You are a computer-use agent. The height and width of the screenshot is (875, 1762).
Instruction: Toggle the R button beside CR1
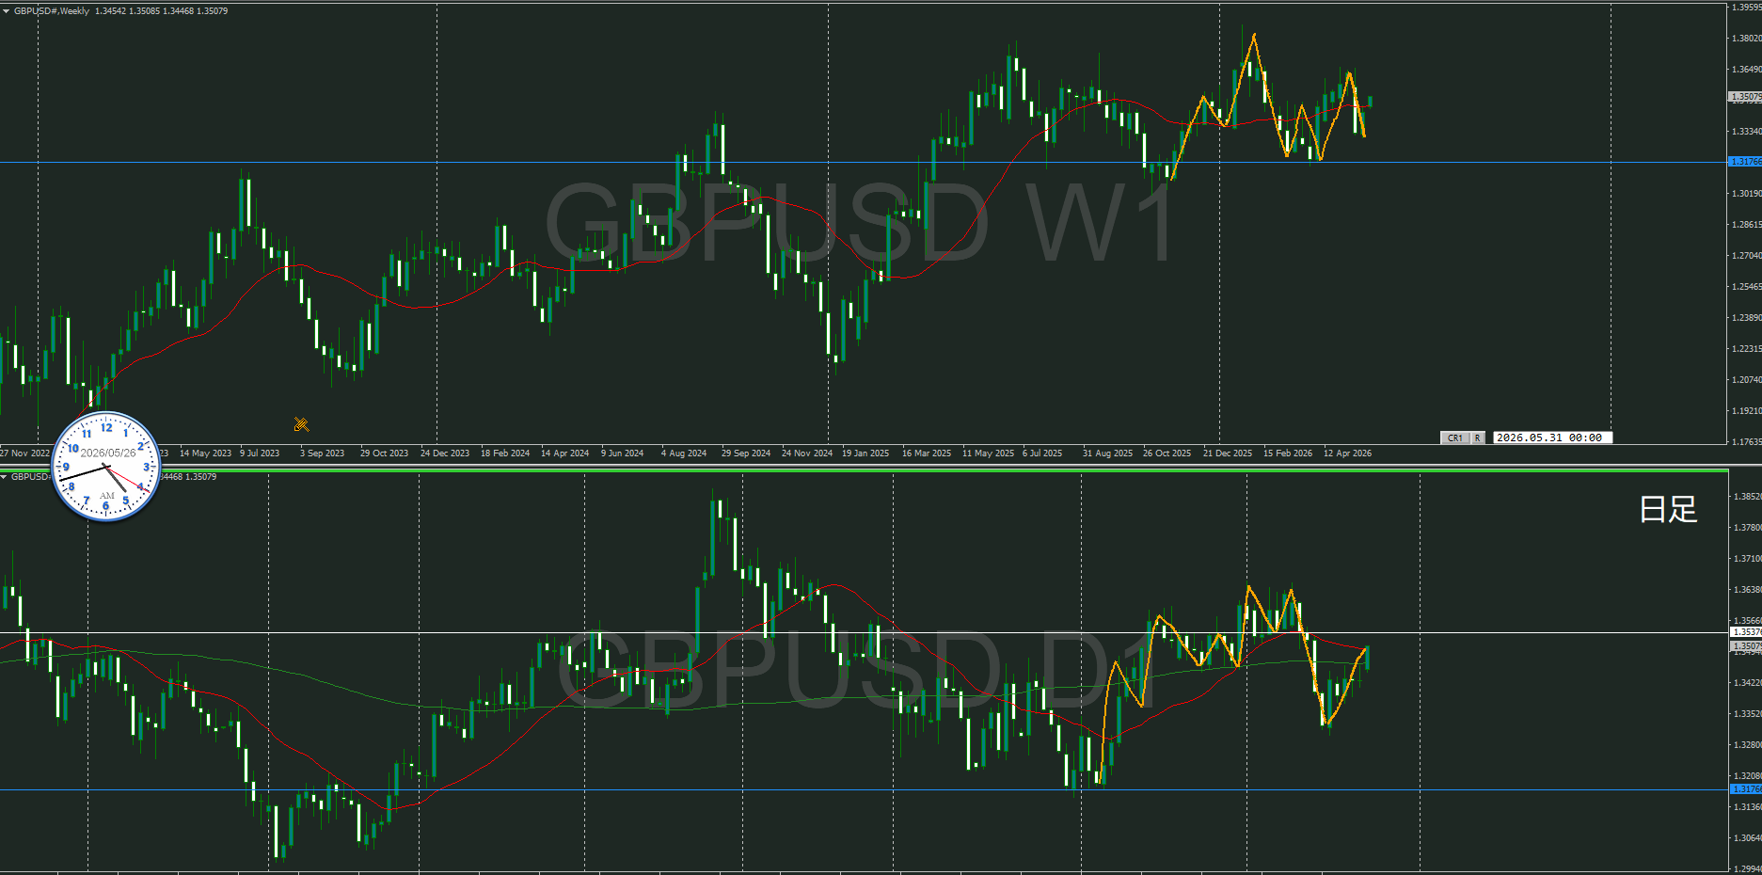pos(1478,437)
